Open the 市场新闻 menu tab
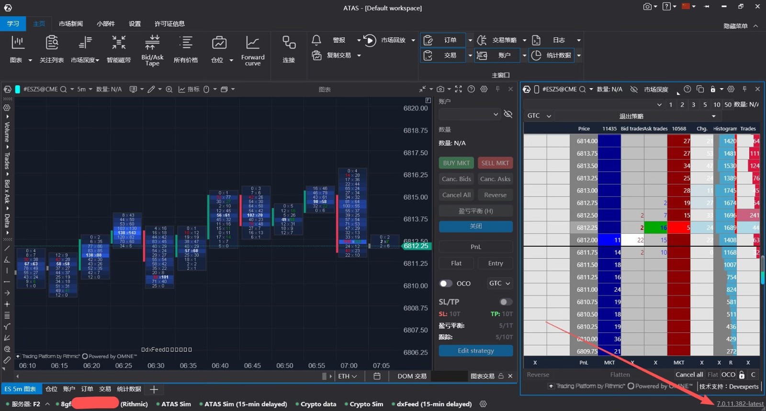 [x=71, y=23]
